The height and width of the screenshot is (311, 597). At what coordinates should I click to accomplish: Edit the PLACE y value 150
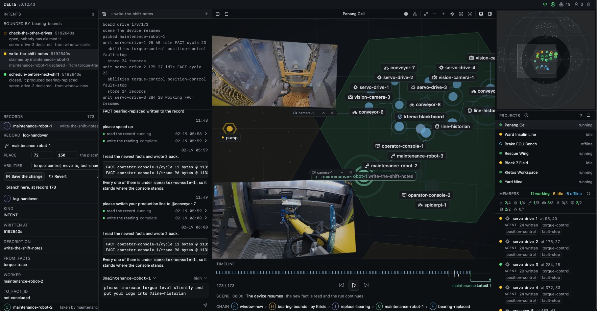tap(66, 155)
